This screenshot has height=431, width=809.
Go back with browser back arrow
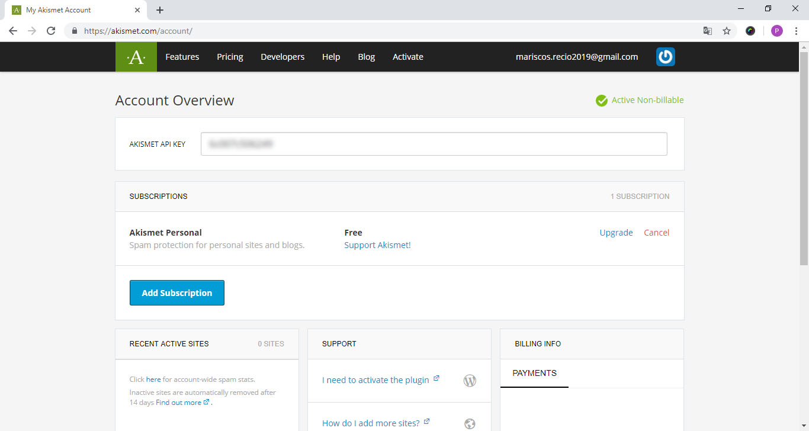tap(13, 31)
